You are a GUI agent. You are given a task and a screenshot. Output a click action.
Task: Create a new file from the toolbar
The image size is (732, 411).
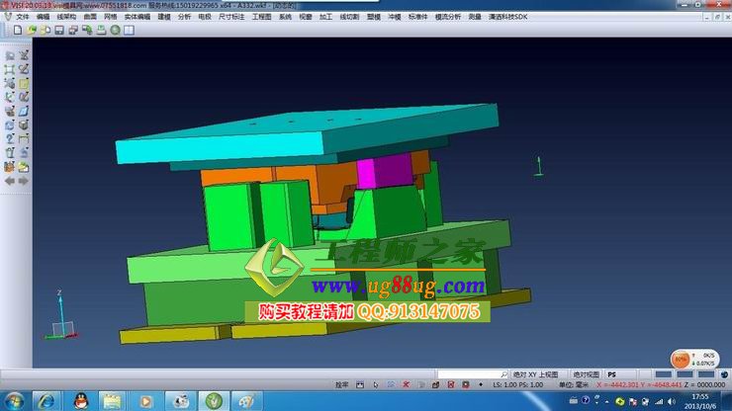point(17,30)
